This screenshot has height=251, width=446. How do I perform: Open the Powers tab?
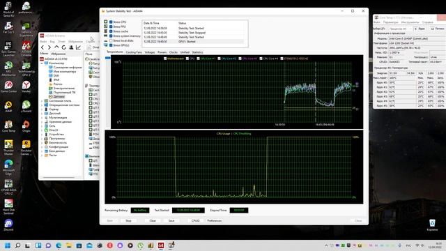click(x=162, y=52)
